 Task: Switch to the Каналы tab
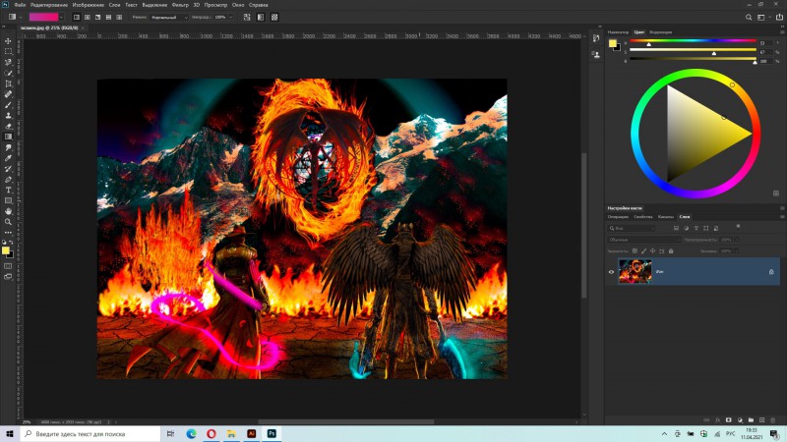click(x=666, y=216)
